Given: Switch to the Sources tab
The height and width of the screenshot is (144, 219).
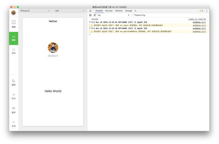Looking at the screenshot, I should (x=109, y=11).
